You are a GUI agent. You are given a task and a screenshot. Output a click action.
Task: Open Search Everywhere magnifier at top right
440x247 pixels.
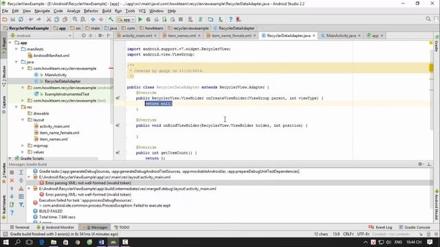428,19
